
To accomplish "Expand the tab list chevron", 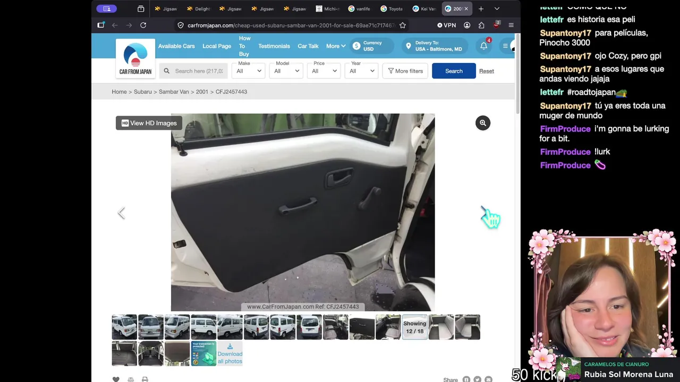I will coord(497,8).
